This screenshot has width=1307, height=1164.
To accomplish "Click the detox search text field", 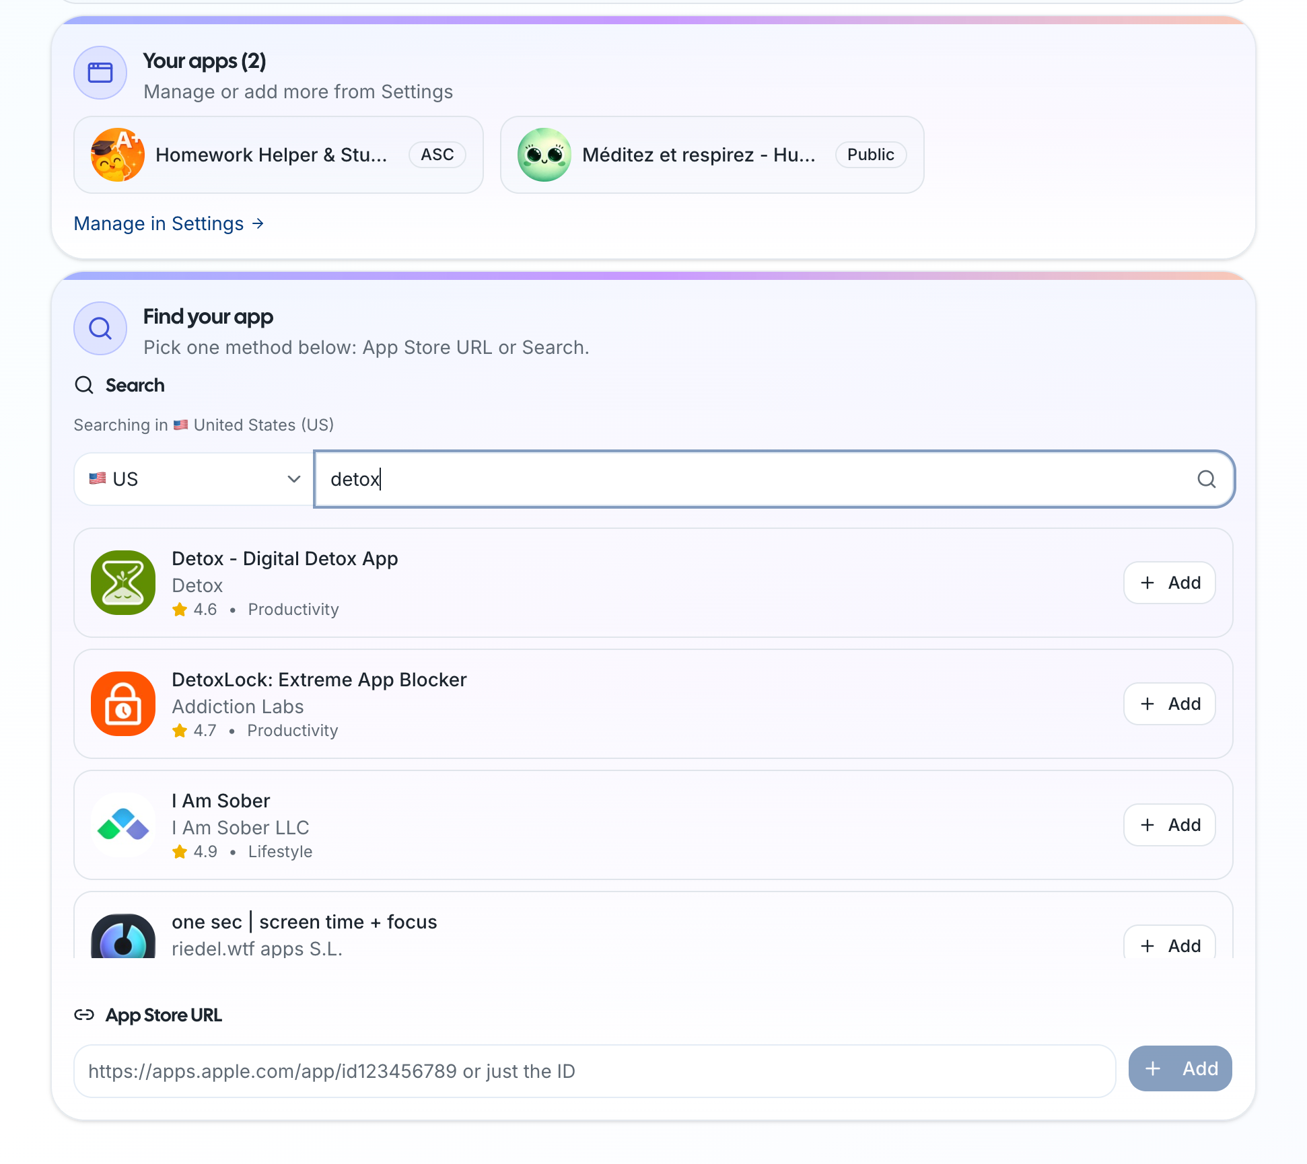I will click(740, 479).
